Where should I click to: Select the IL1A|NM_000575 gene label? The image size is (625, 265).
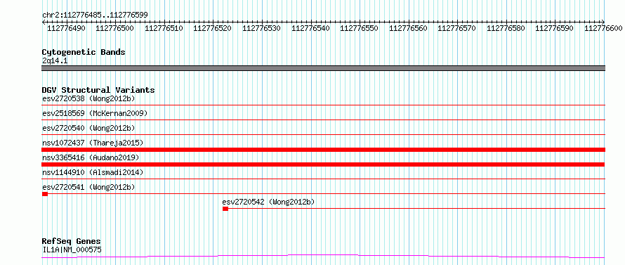(72, 250)
